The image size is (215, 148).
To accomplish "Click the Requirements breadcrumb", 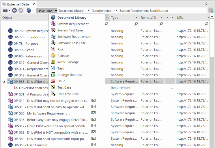I will tap(102, 11).
